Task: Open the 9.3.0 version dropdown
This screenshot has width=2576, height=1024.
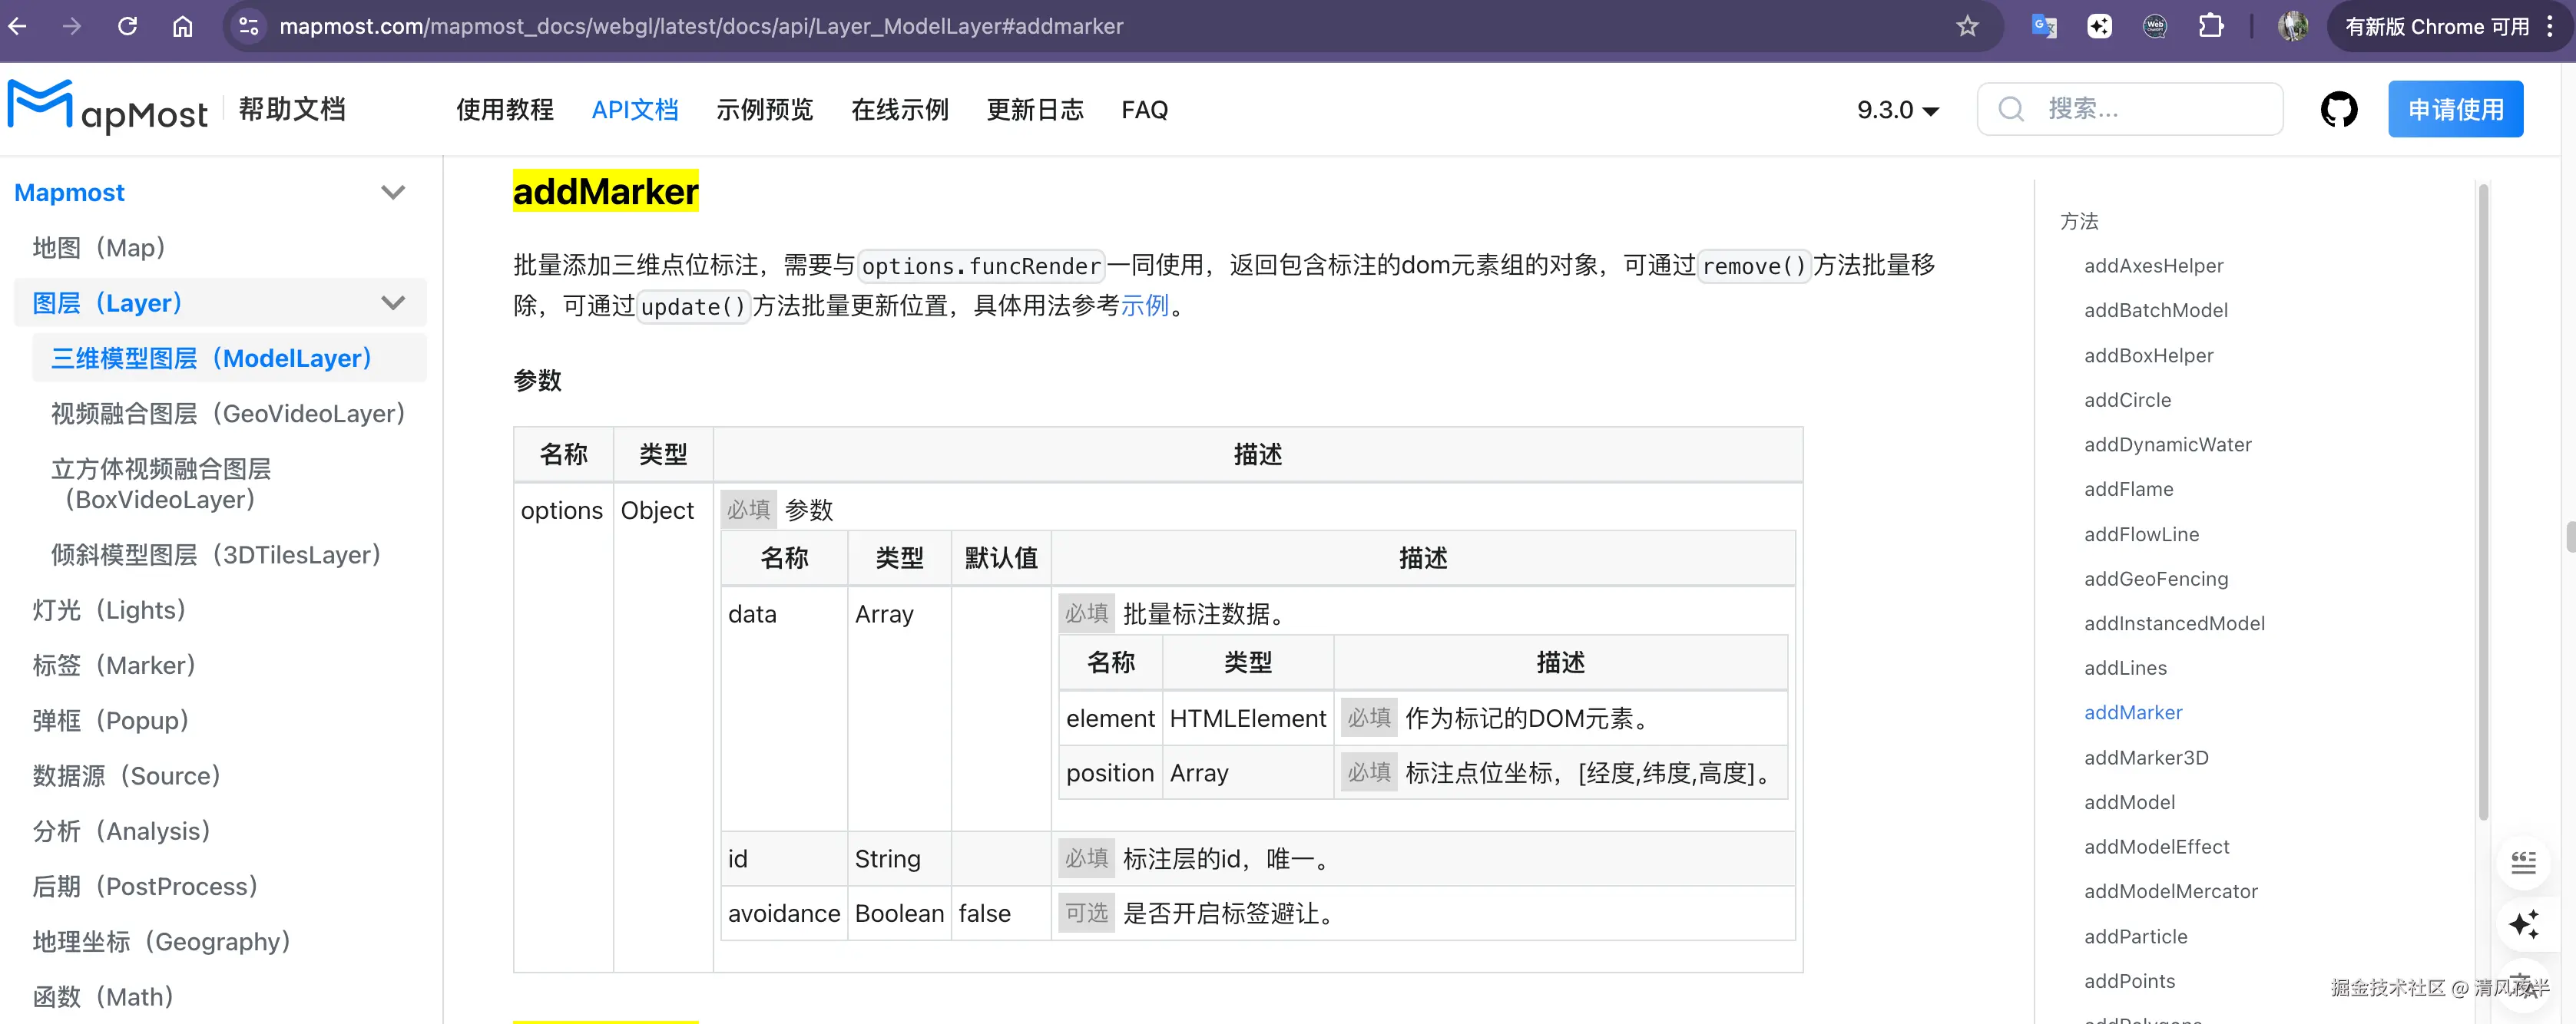Action: point(1897,110)
